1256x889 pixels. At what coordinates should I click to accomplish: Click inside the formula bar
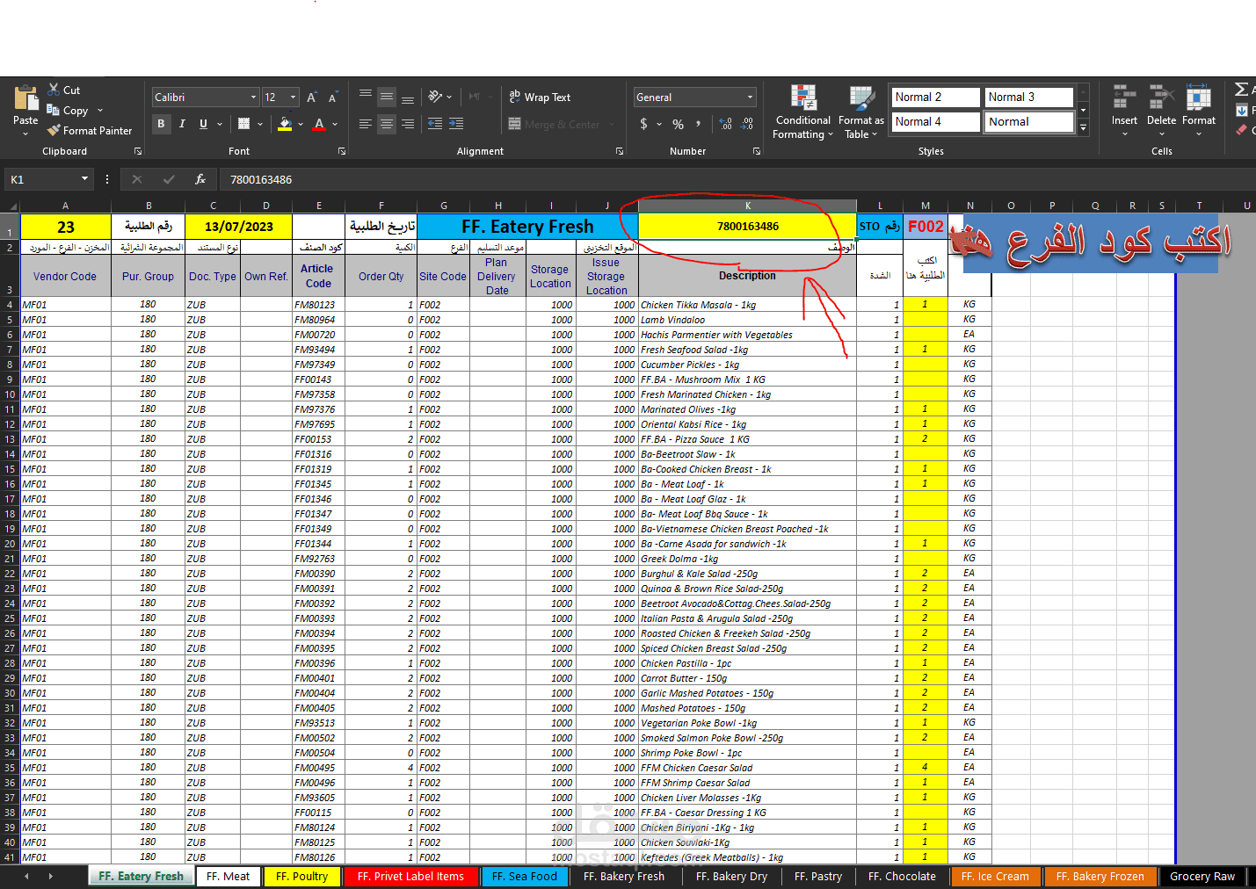[737, 179]
